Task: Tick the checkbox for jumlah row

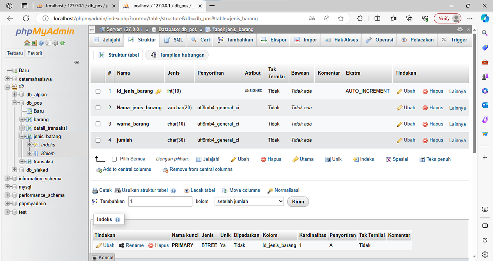Action: tap(98, 140)
